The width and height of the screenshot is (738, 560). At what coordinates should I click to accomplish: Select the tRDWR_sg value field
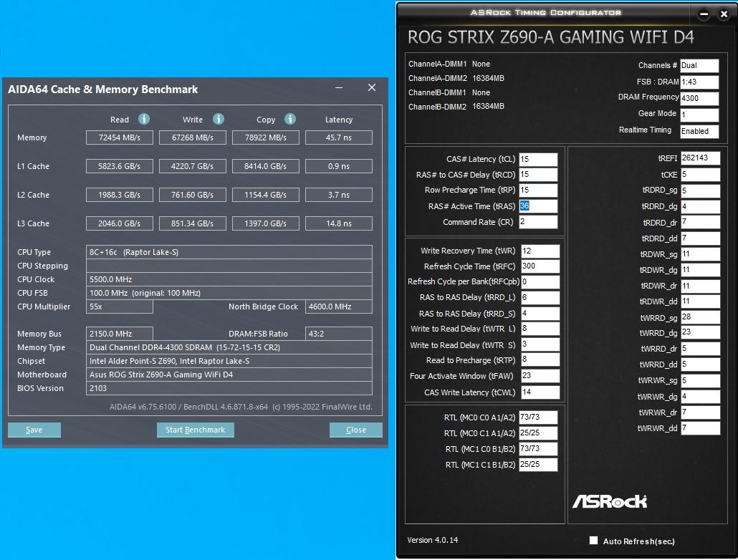click(x=700, y=254)
